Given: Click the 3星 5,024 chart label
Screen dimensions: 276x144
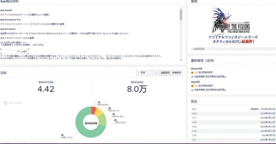Looking at the screenshot, I should coord(118,115).
